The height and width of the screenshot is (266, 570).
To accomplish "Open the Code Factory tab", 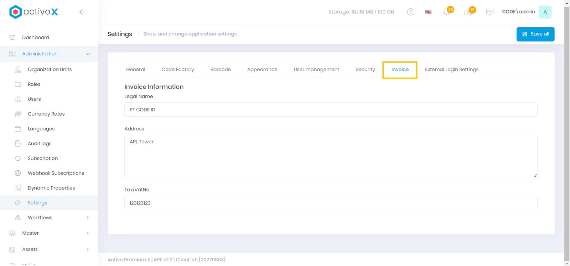I will tap(177, 70).
